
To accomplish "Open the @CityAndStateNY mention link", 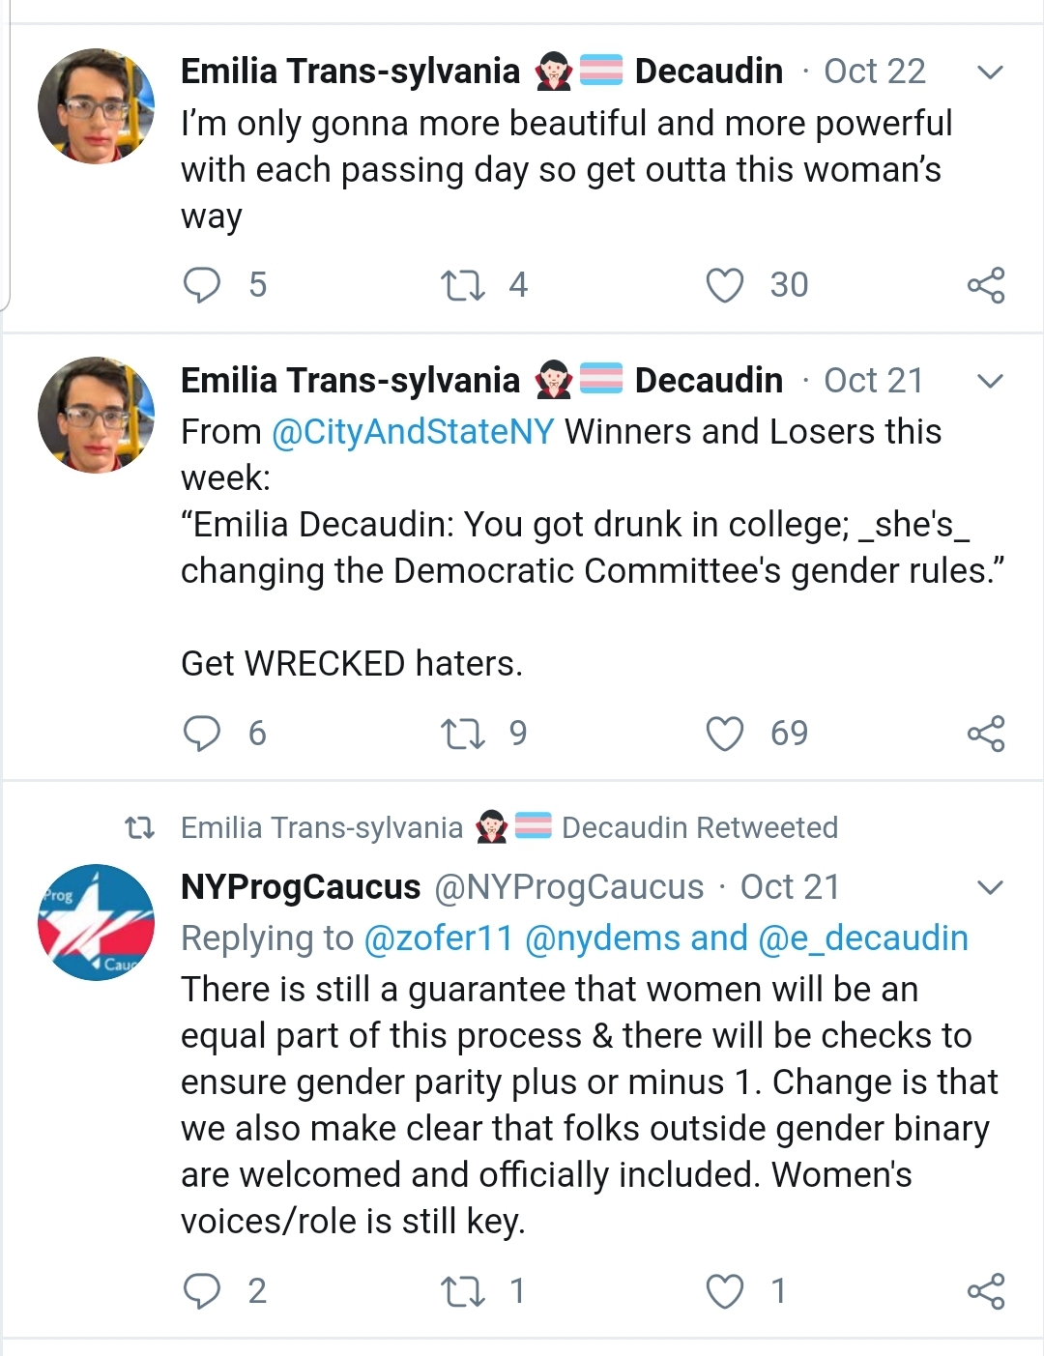I will tap(413, 432).
